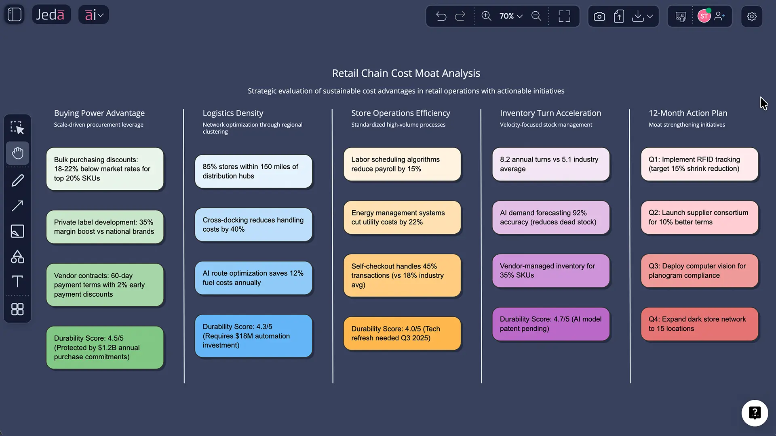Open the image insert tool
The image size is (776, 436).
(x=17, y=231)
